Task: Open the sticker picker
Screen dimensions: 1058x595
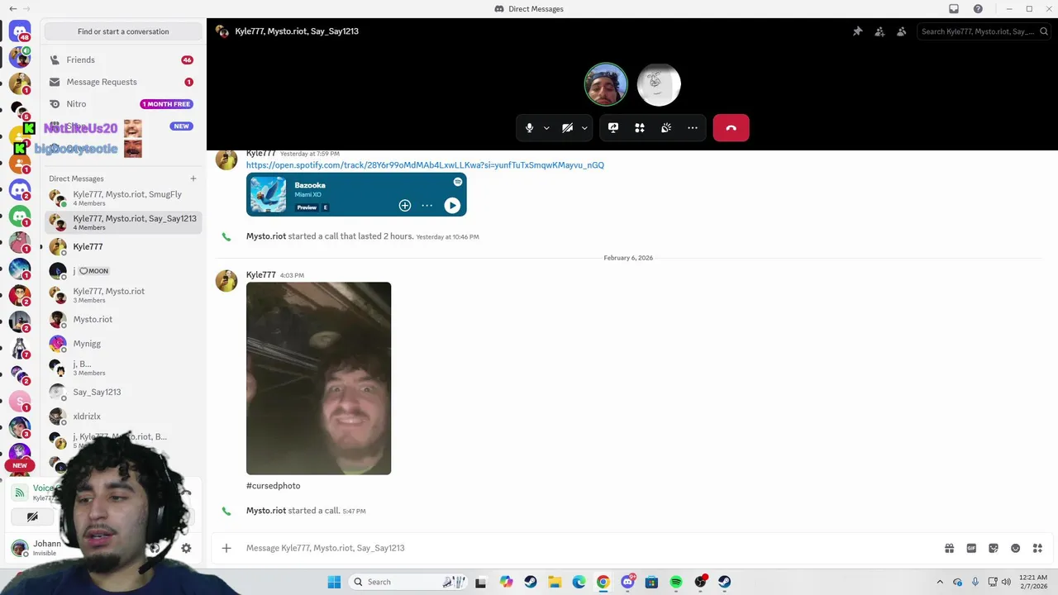Action: [x=994, y=548]
